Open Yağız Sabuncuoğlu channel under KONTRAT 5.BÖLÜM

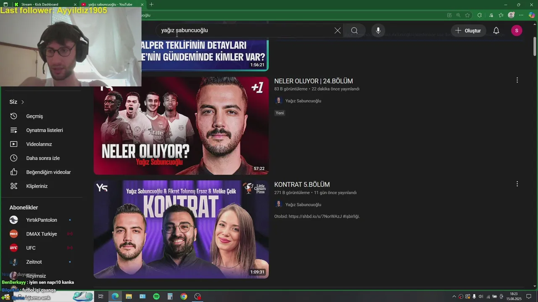point(303,204)
